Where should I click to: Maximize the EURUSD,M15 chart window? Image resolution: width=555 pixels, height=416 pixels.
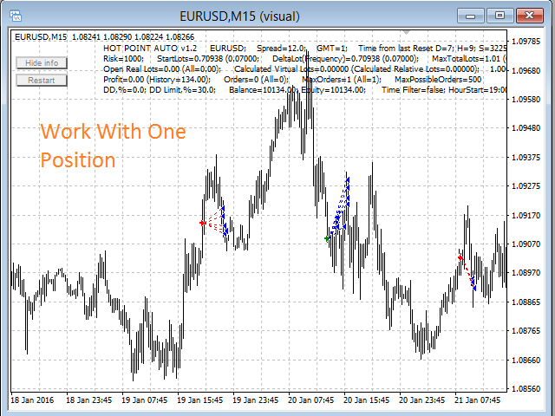pyautogui.click(x=499, y=16)
